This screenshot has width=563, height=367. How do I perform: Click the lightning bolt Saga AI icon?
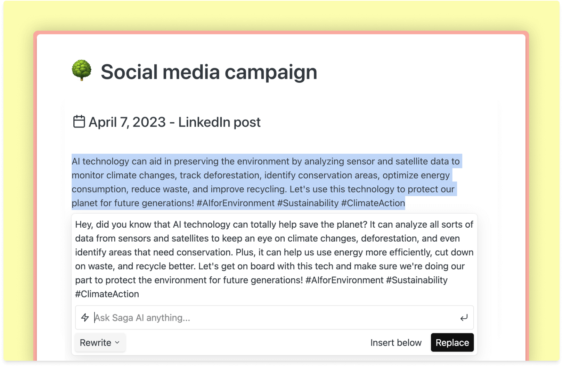point(85,317)
